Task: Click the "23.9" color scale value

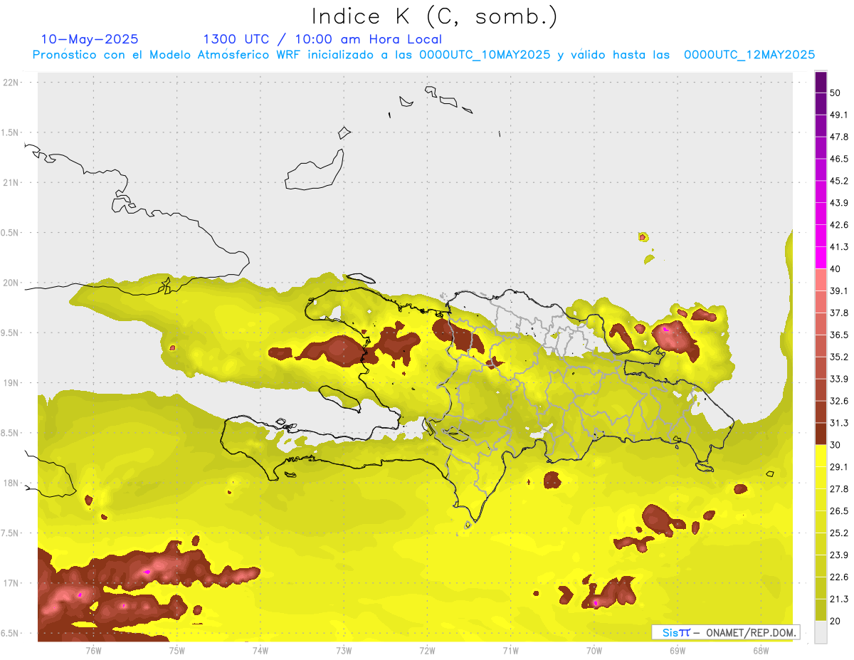Action: coord(839,555)
